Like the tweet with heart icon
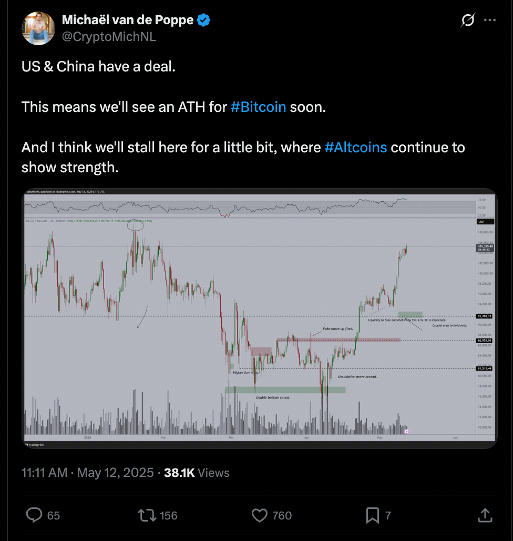513x541 pixels. (260, 515)
